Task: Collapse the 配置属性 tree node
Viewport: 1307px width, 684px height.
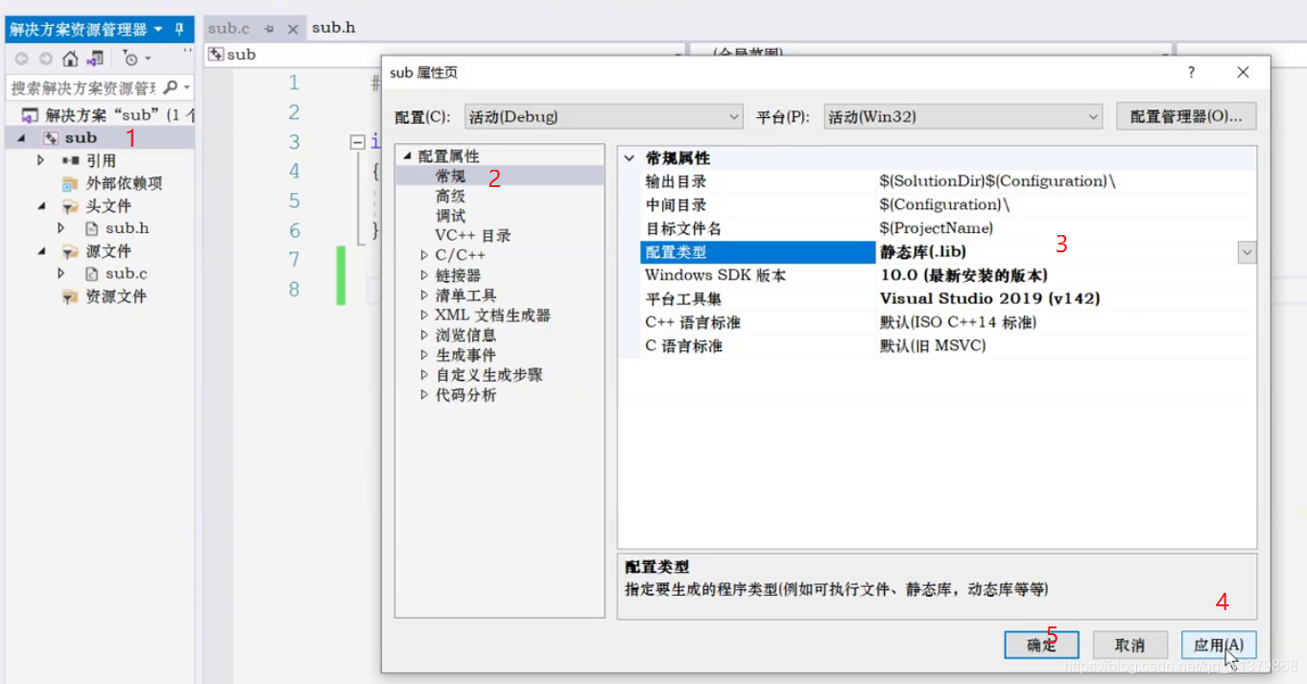Action: [x=407, y=156]
